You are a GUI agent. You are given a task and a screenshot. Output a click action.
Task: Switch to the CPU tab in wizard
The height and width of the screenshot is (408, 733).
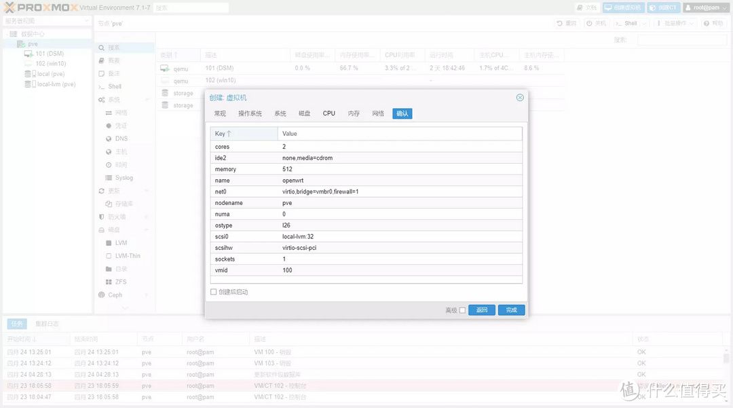coord(329,113)
